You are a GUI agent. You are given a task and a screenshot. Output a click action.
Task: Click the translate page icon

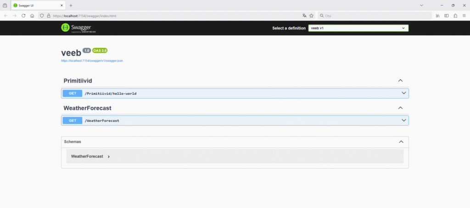(x=304, y=16)
